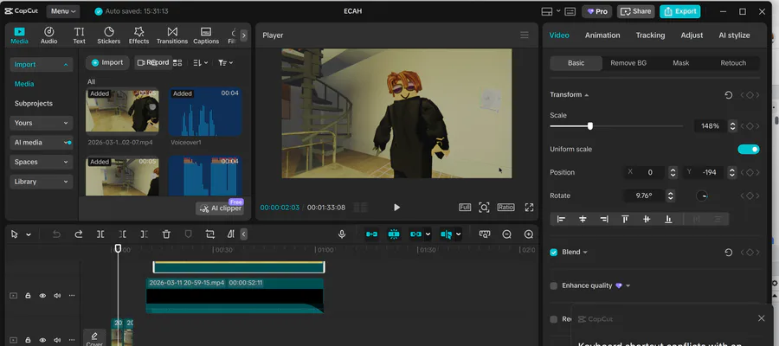This screenshot has width=779, height=346.
Task: Select the Mask sub-tab
Action: pyautogui.click(x=680, y=63)
